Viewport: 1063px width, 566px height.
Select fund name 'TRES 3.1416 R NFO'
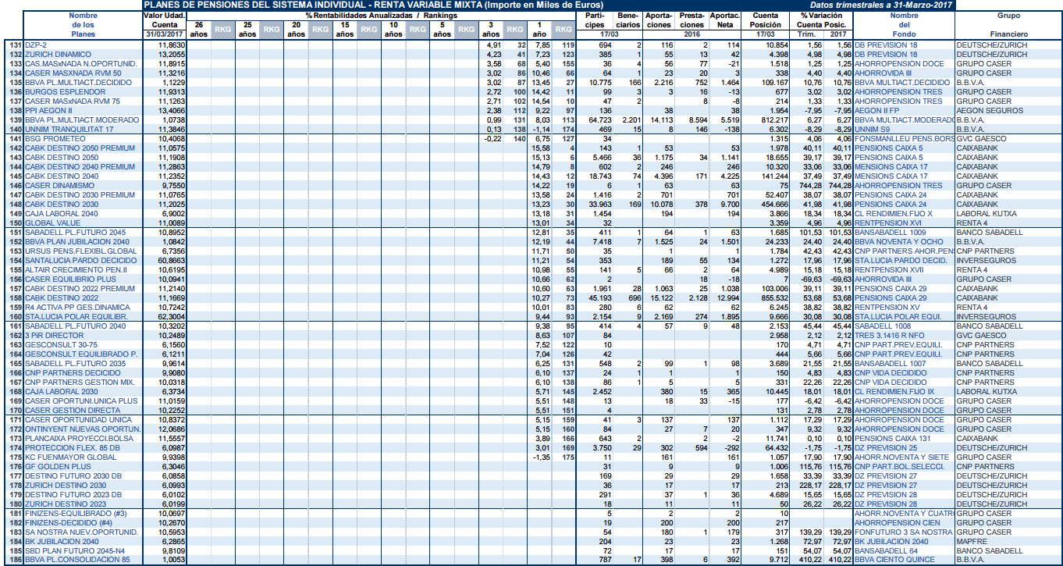click(x=891, y=336)
